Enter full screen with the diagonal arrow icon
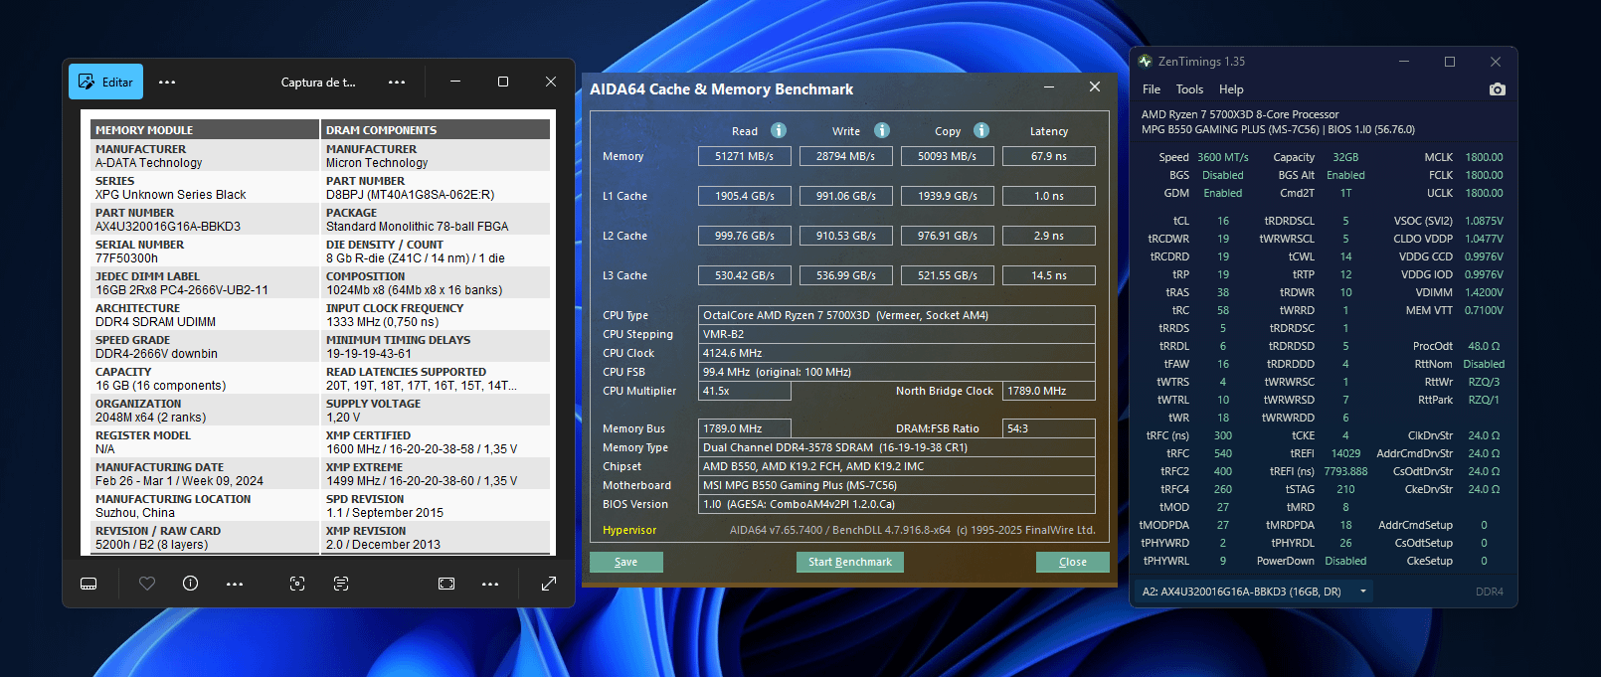This screenshot has height=677, width=1601. coord(549,584)
